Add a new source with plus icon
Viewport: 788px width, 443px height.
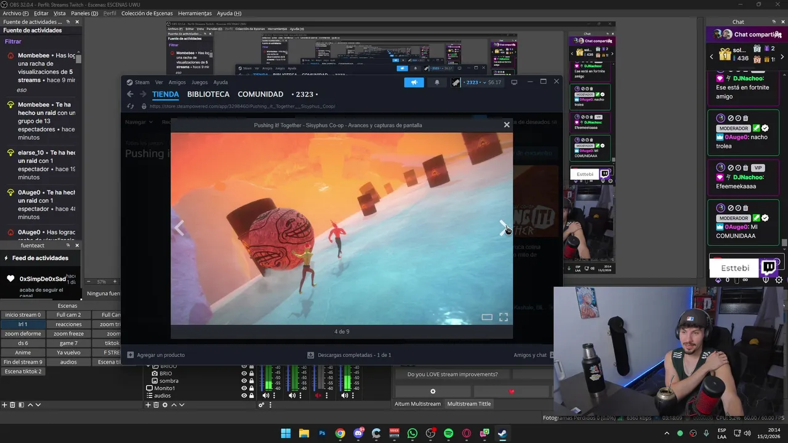pos(148,405)
